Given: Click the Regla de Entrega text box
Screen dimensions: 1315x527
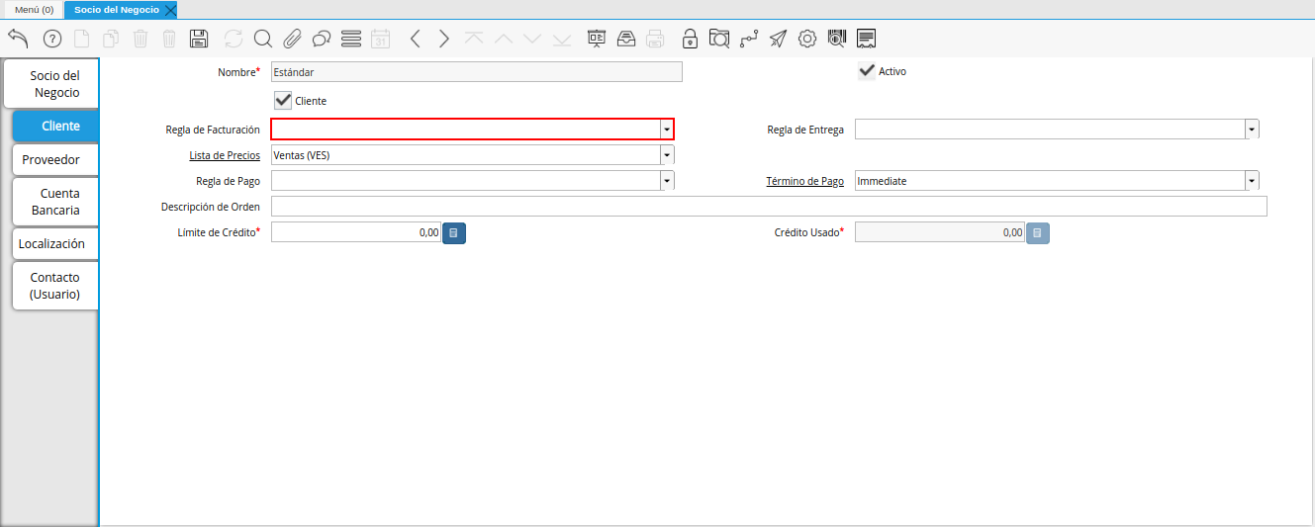Looking at the screenshot, I should tap(1050, 130).
